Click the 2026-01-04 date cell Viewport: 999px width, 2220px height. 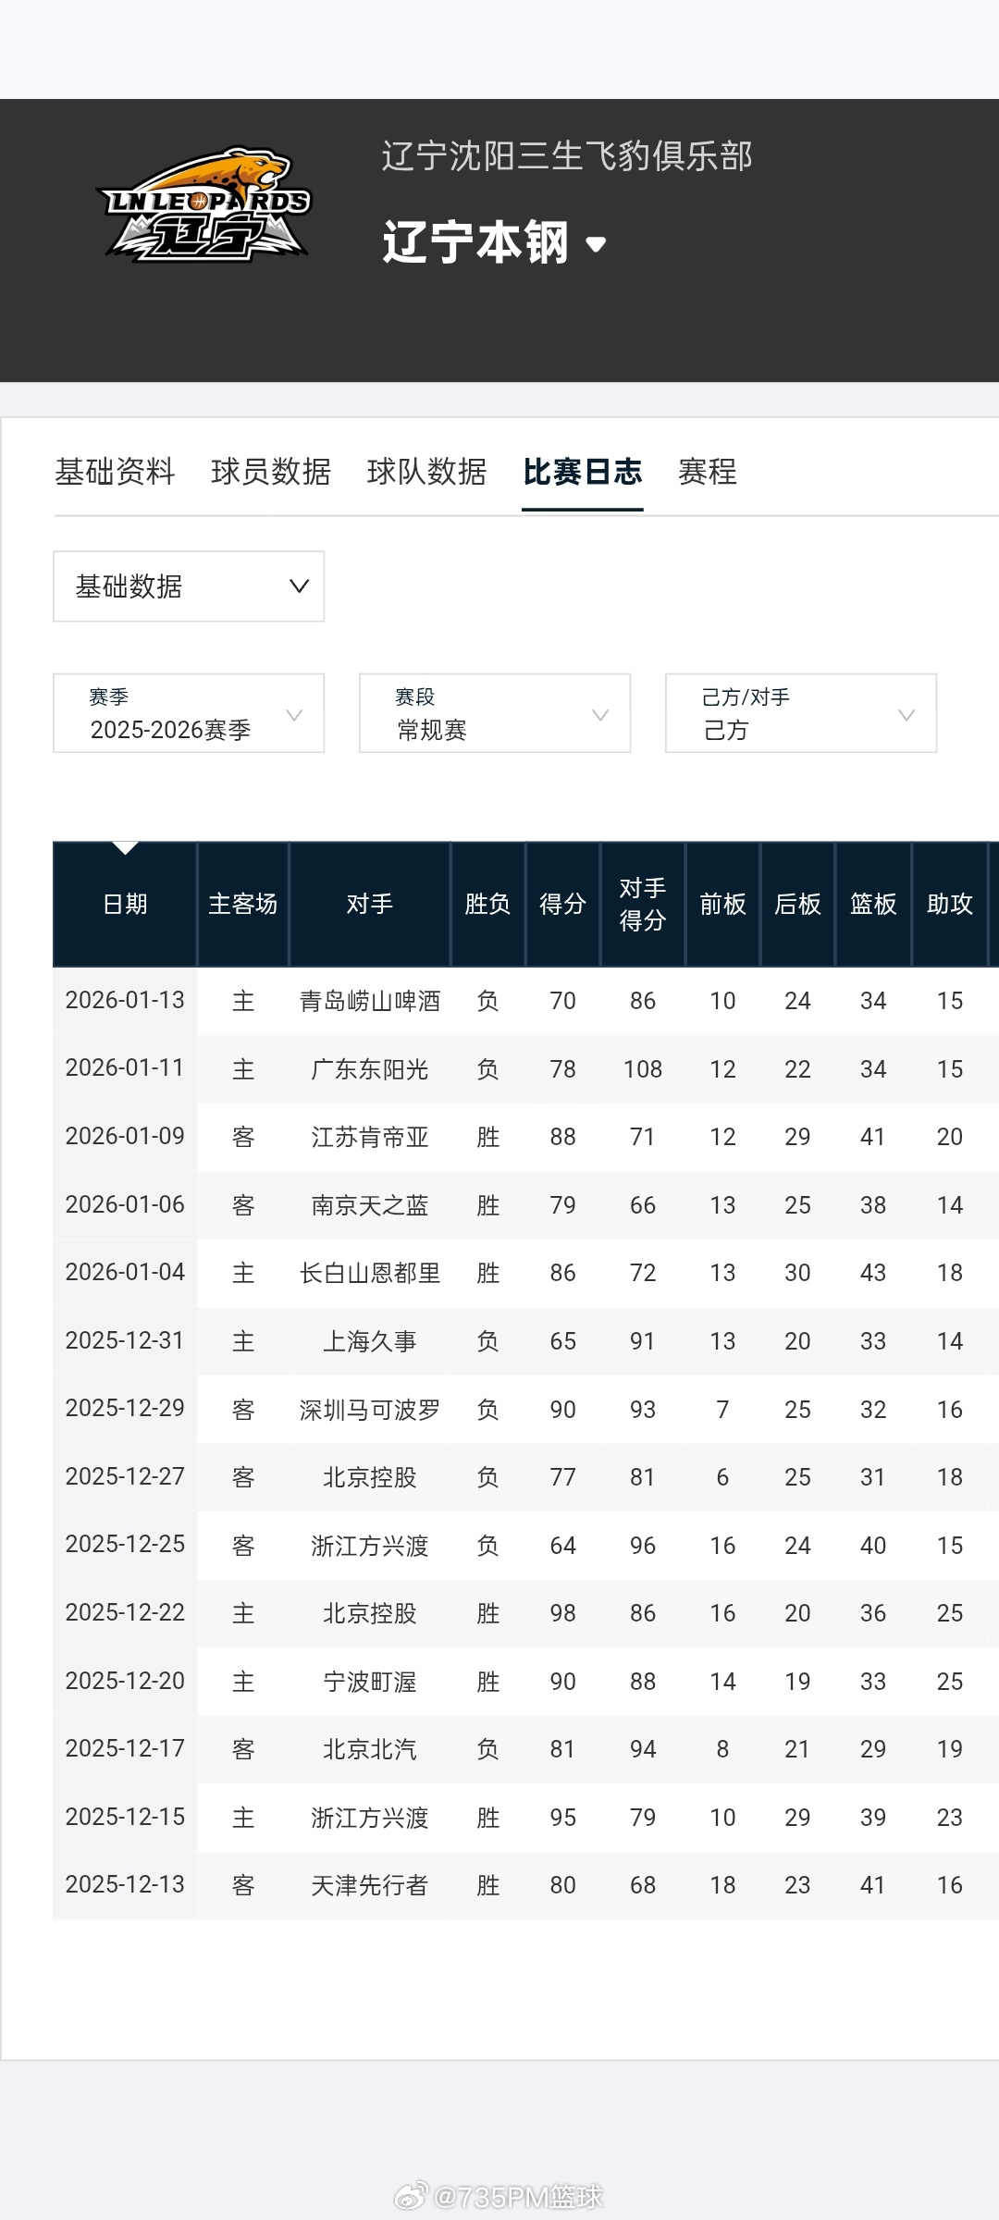point(125,1272)
